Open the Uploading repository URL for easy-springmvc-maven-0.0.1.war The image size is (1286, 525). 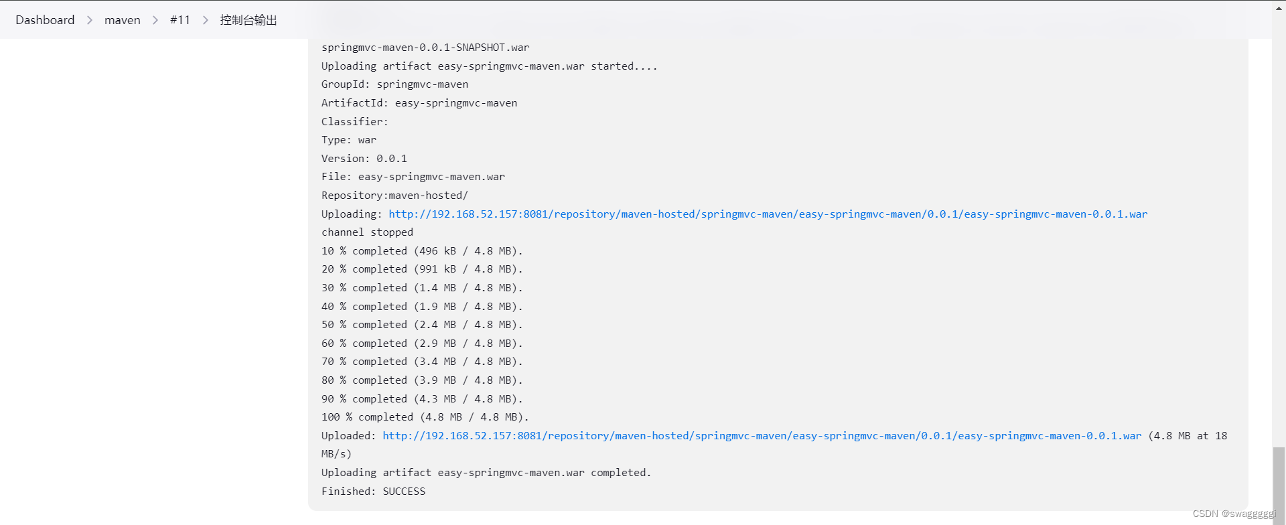(768, 214)
